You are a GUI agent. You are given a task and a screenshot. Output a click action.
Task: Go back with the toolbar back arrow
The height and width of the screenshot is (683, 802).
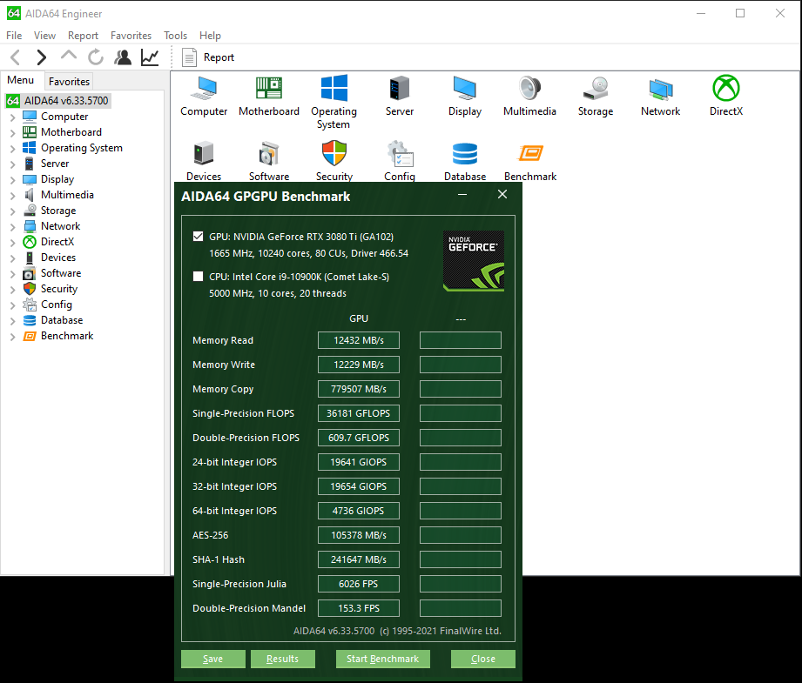pyautogui.click(x=16, y=57)
